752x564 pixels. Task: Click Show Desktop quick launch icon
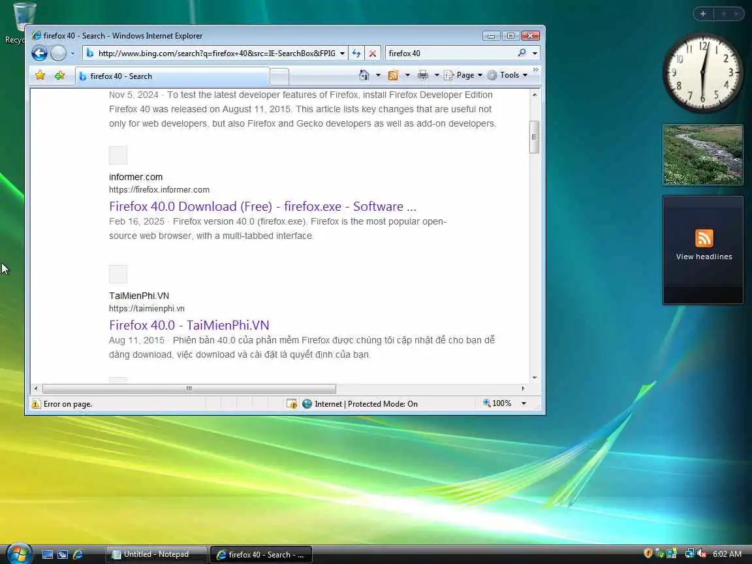pos(48,554)
